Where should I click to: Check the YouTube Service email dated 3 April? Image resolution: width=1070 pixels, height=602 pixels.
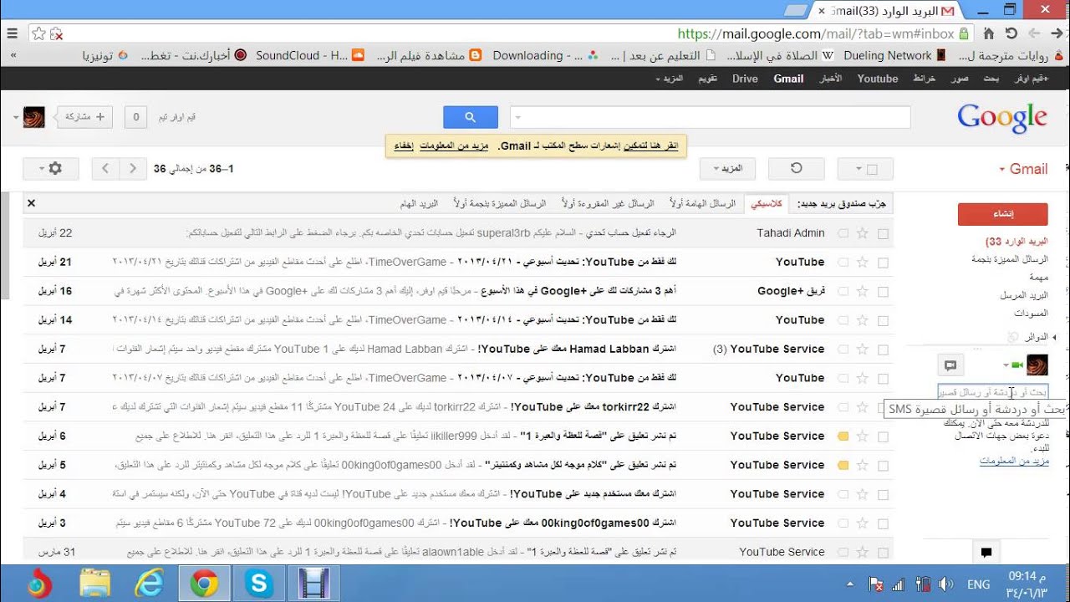point(883,523)
